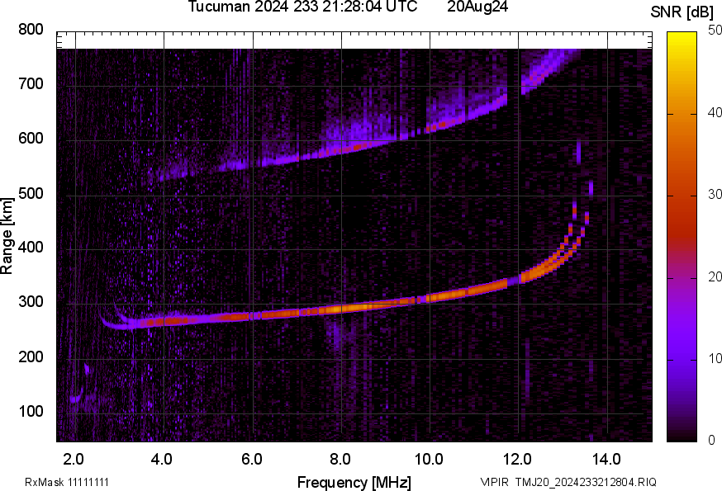The image size is (722, 491).
Task: Click the 'Range [km]' axis label
Action: 7,236
